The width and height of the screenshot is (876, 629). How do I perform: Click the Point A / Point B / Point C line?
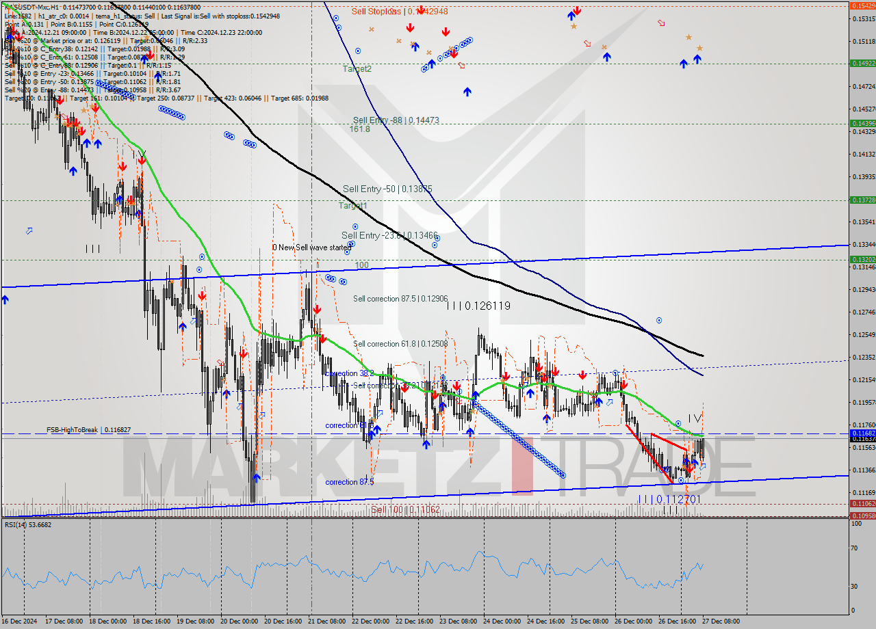[76, 24]
